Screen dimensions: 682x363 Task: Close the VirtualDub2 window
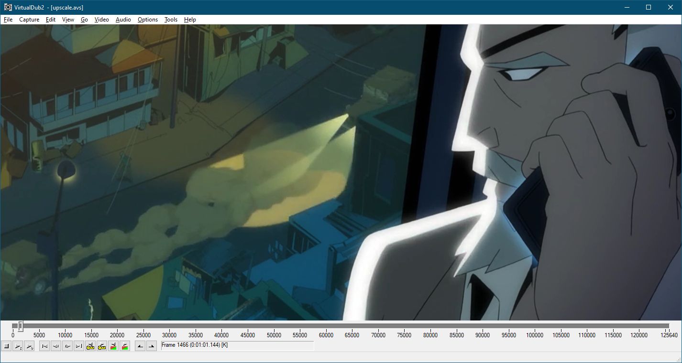click(x=671, y=7)
